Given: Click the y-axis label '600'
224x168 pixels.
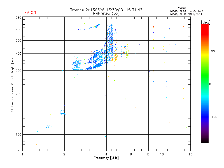Looking at the screenshot, I should point(18,30).
